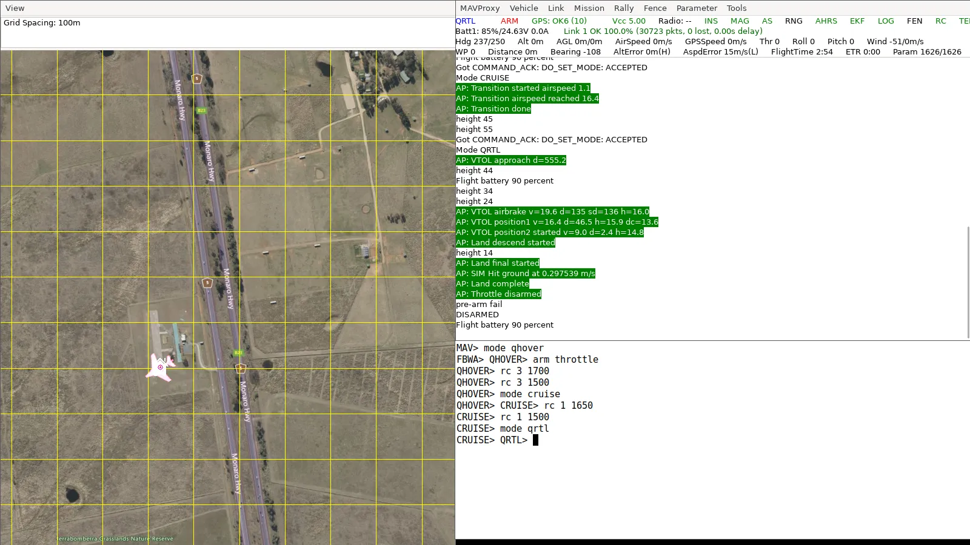The height and width of the screenshot is (545, 970).
Task: Click the 'QHOVER> mode cruise' terminal line
Action: pyautogui.click(x=508, y=394)
